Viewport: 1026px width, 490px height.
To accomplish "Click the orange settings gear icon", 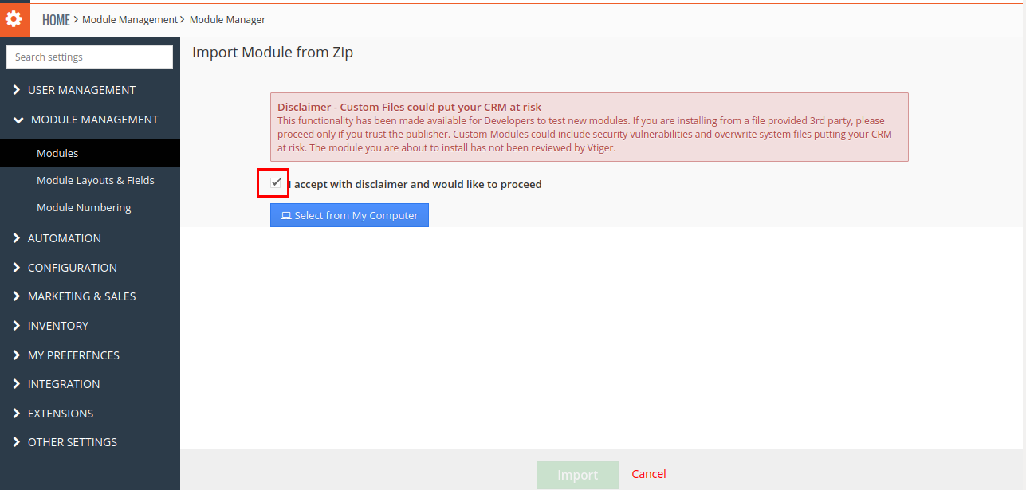I will coord(14,19).
